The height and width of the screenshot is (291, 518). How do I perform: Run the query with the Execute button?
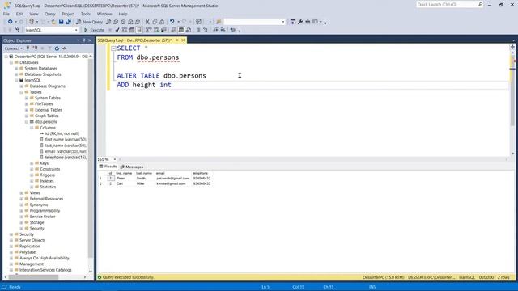tap(94, 30)
